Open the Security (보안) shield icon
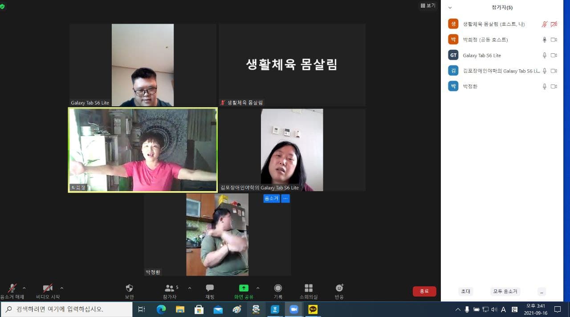 pos(129,288)
